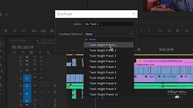This screenshot has width=193, height=108.
Task: Toggle lock on track V4
Action: 21,61
